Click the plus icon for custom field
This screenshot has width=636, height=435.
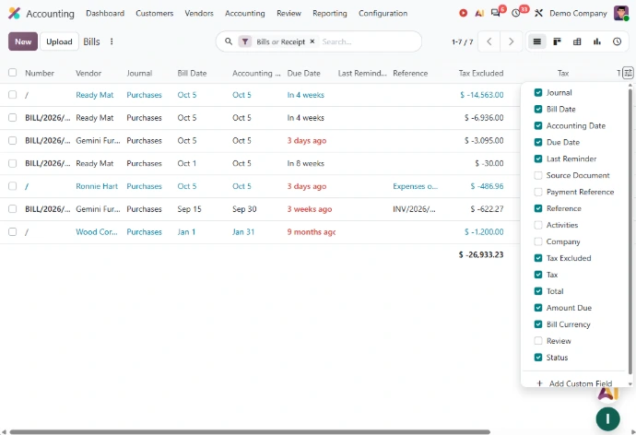[539, 383]
